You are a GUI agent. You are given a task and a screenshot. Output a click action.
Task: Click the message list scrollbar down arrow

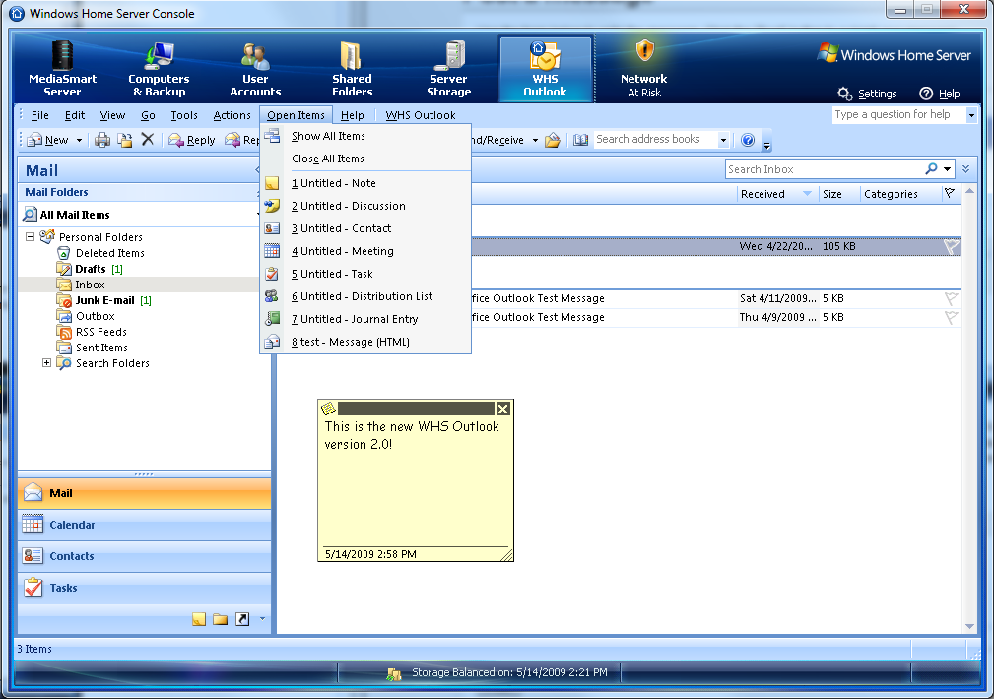pyautogui.click(x=970, y=626)
